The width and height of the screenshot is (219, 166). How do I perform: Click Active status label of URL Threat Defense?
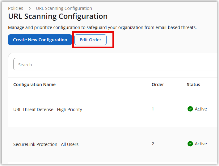pyautogui.click(x=201, y=109)
